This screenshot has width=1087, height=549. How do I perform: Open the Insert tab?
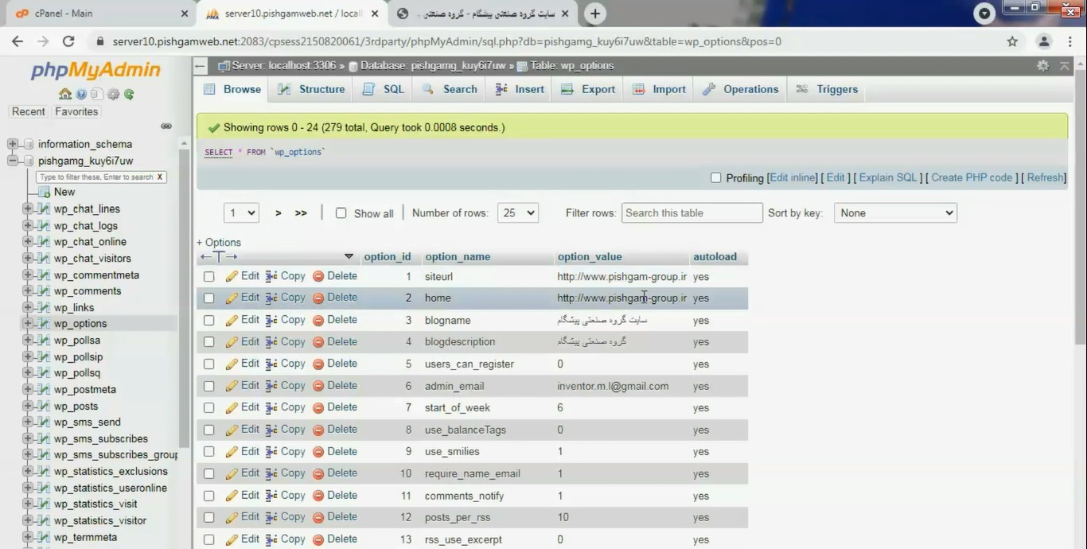[x=520, y=89]
